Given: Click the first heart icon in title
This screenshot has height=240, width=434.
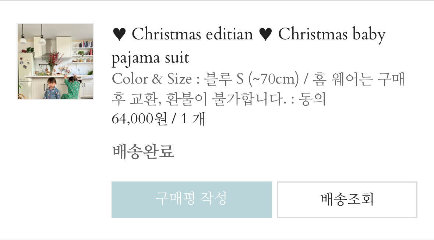Looking at the screenshot, I should pos(119,35).
